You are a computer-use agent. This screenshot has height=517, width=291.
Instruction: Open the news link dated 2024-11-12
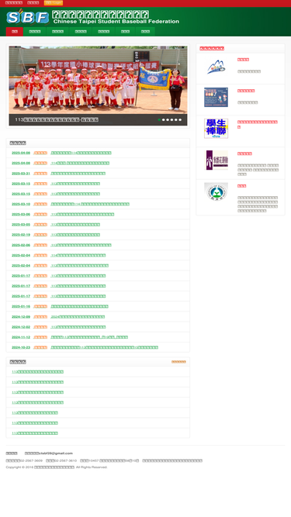click(89, 337)
